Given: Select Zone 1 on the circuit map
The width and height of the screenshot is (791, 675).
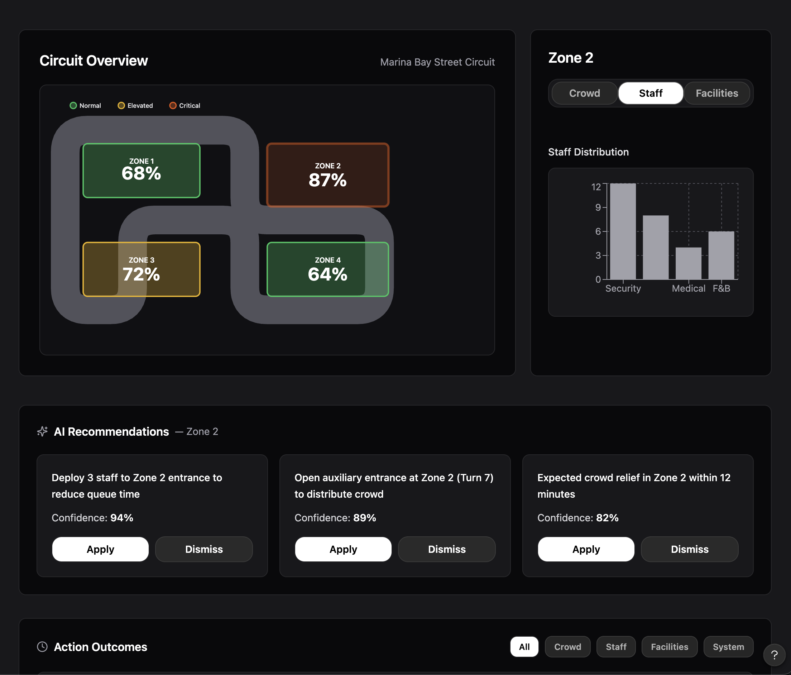Looking at the screenshot, I should (141, 170).
